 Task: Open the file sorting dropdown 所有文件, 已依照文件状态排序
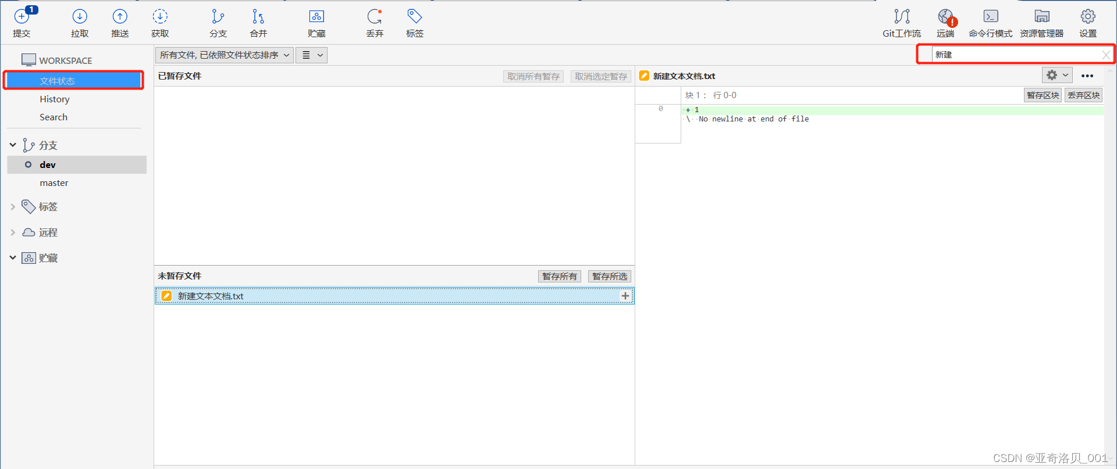tap(224, 55)
